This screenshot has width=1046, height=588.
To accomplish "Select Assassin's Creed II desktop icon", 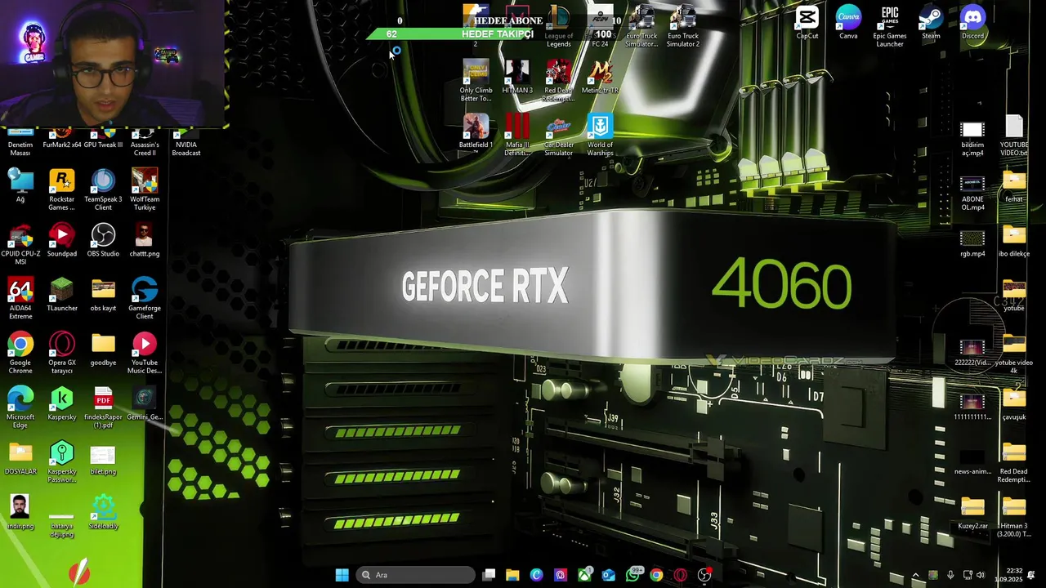I will coord(145,143).
